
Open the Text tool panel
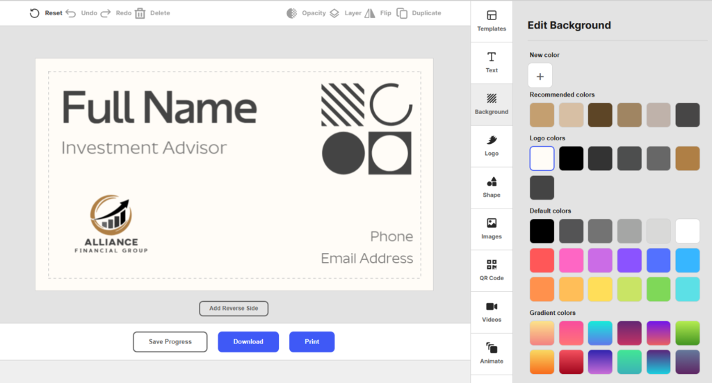[492, 63]
